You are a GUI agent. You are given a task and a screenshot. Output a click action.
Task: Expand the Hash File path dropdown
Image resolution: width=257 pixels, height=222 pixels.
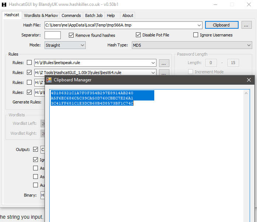coord(199,25)
